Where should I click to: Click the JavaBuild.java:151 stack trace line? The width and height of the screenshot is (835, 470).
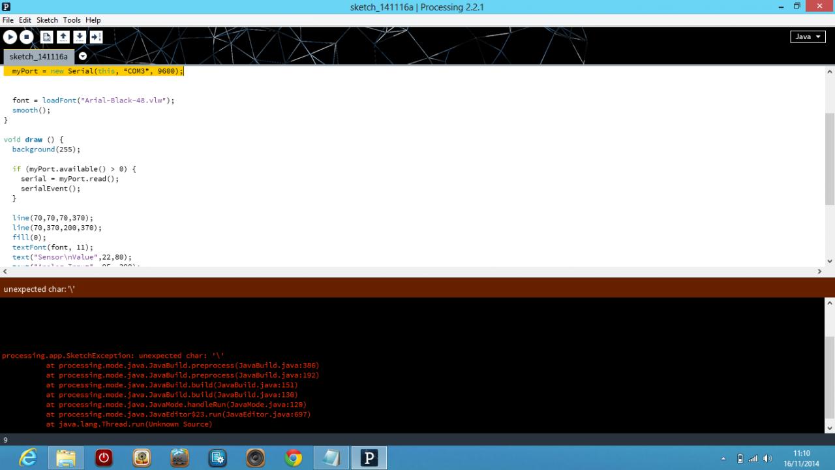tap(172, 385)
